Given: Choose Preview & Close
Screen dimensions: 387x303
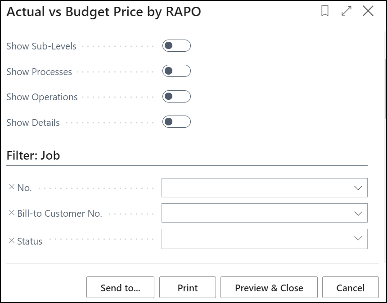Looking at the screenshot, I should click(269, 288).
